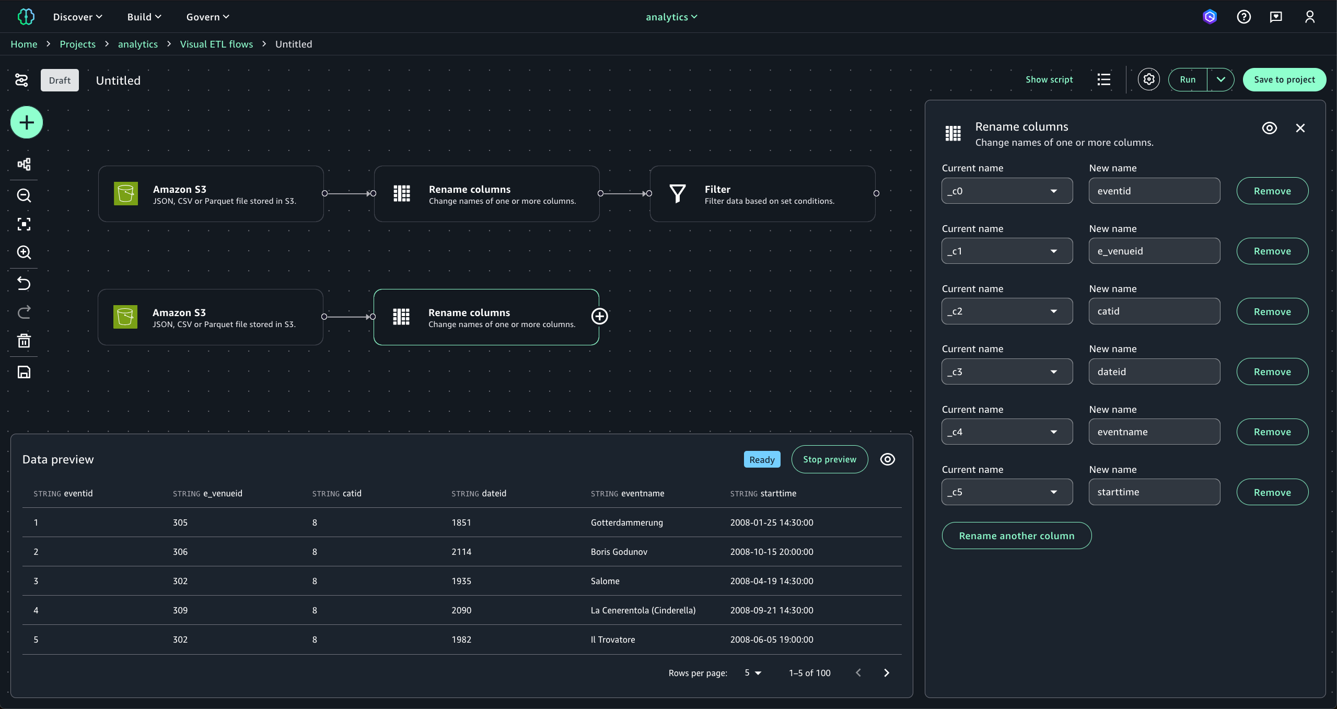Image resolution: width=1337 pixels, height=709 pixels.
Task: Zoom out the canvas
Action: point(24,195)
